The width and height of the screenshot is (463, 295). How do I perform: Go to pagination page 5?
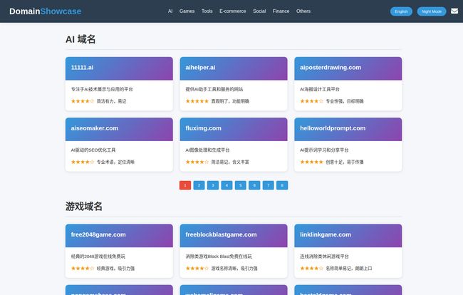[241, 185]
